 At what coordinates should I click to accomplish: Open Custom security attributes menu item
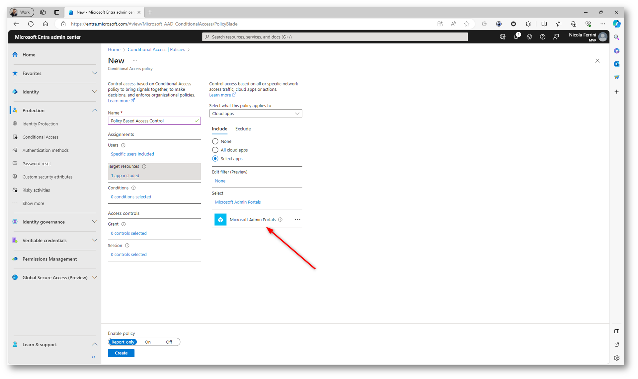click(47, 177)
